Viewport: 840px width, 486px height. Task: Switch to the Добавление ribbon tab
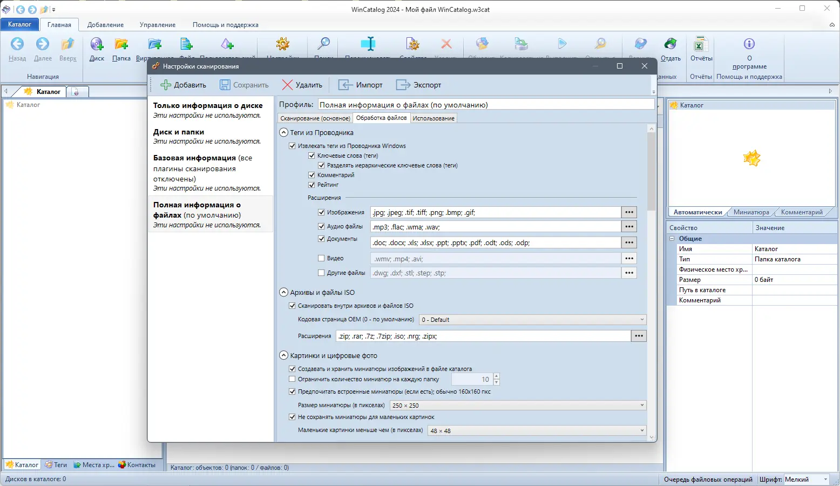pyautogui.click(x=105, y=25)
